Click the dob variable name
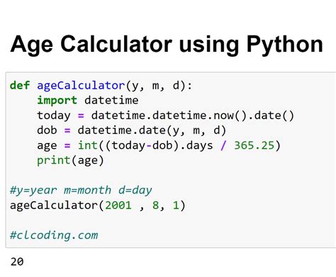Image resolution: width=336 pixels, height=277 pixels. (47, 130)
